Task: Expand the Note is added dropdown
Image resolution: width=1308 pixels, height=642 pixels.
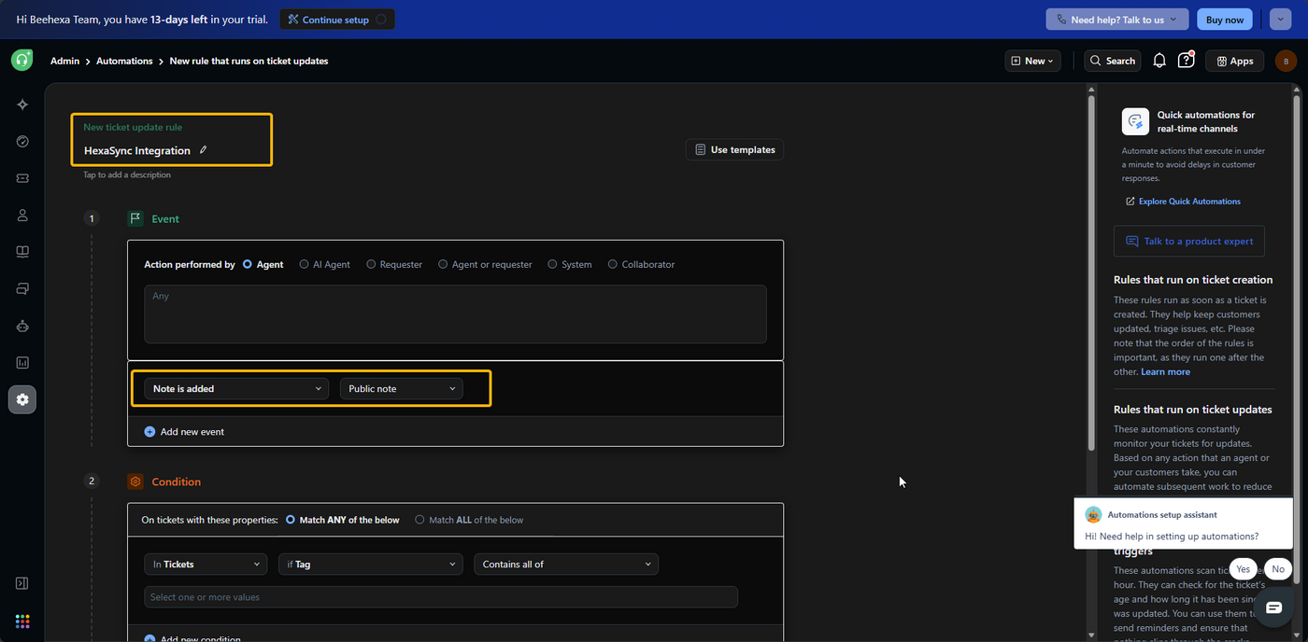Action: pyautogui.click(x=236, y=389)
